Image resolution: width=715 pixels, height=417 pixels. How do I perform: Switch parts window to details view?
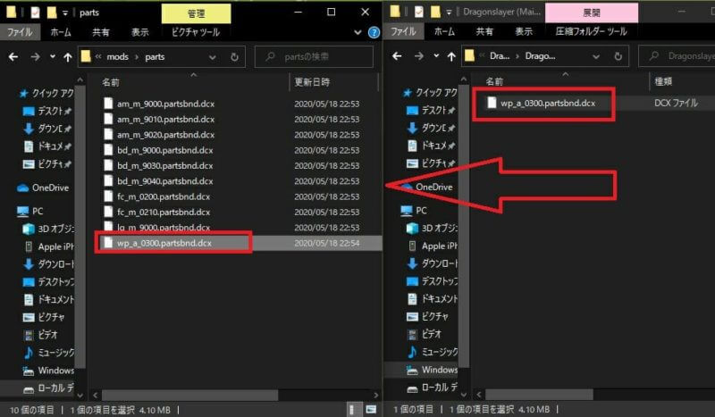click(x=352, y=409)
